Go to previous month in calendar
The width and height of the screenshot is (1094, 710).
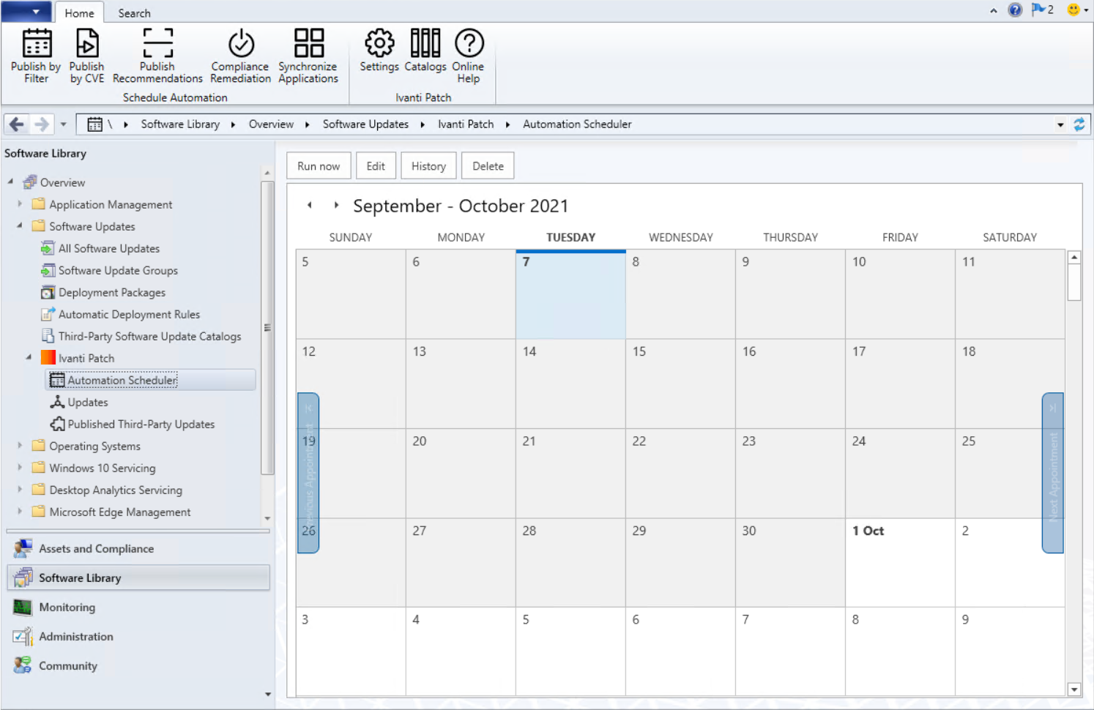[x=310, y=206]
